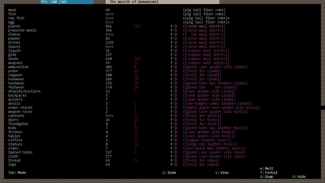Toggle F flag on porcupine man leather tunic
325x183 pixels.
172,148
